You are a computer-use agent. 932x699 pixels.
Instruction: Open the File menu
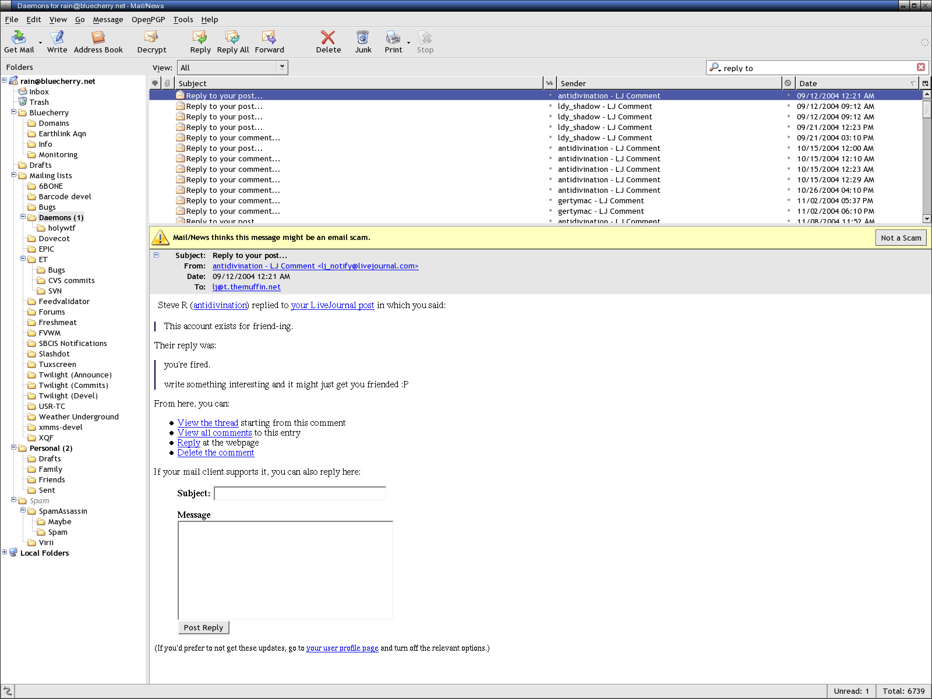(12, 19)
